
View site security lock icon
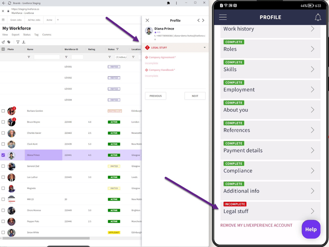pyautogui.click(x=8, y=11)
